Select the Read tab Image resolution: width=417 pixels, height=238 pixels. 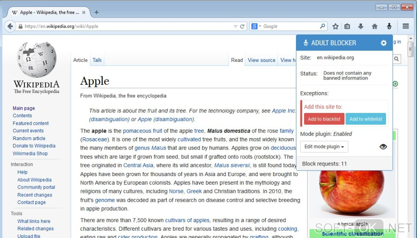click(x=237, y=60)
